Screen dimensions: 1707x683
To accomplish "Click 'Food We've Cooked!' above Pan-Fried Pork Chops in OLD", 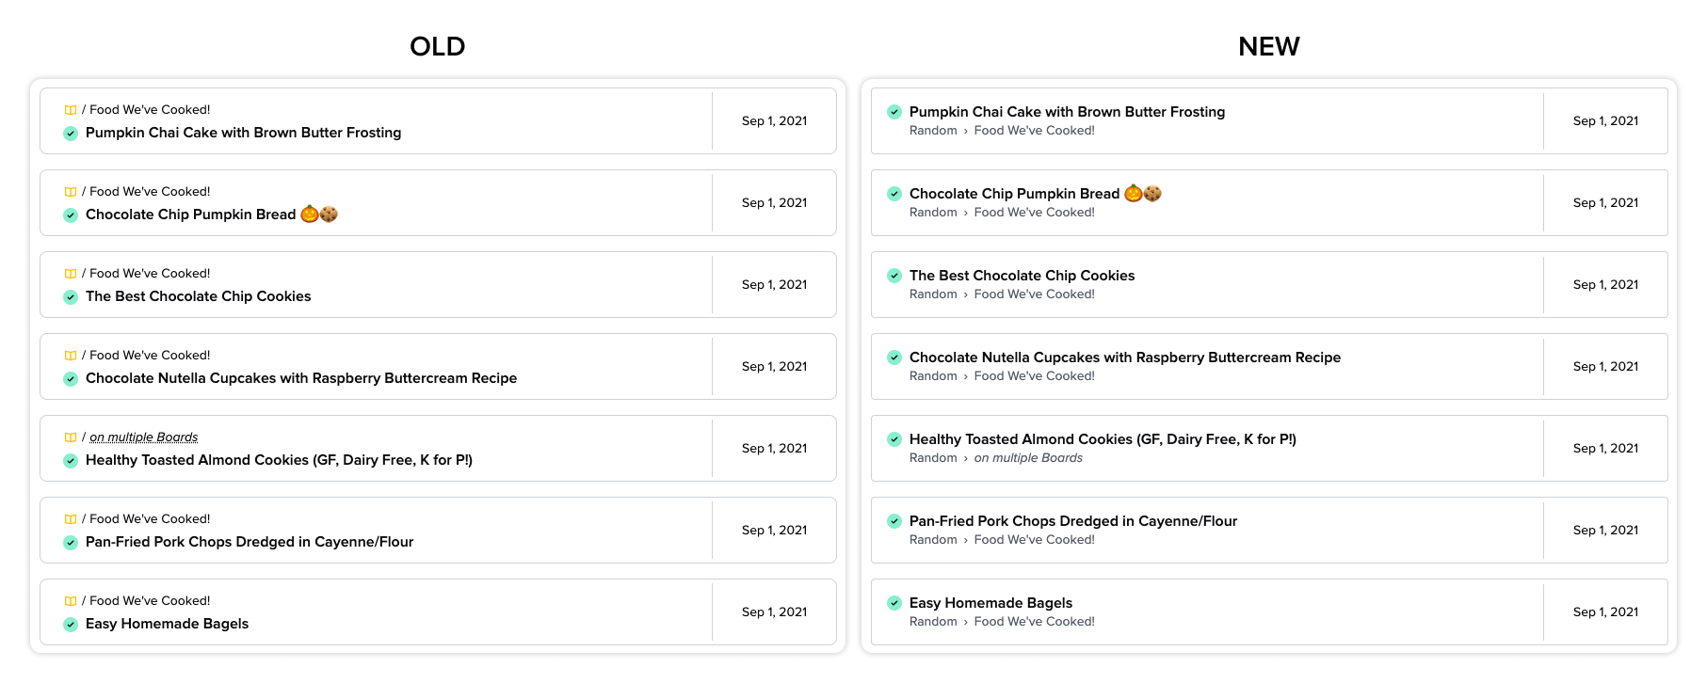I will coord(150,519).
